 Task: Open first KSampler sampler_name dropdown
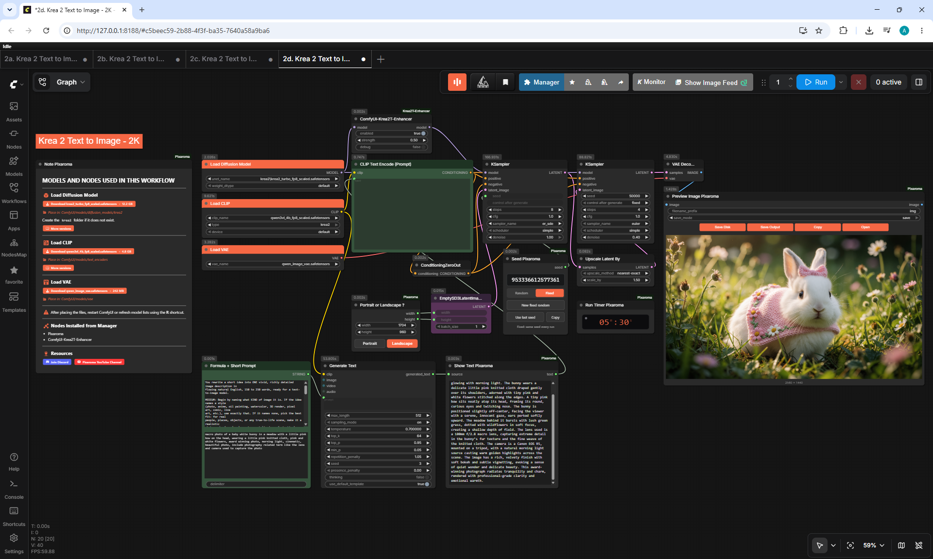(x=525, y=224)
